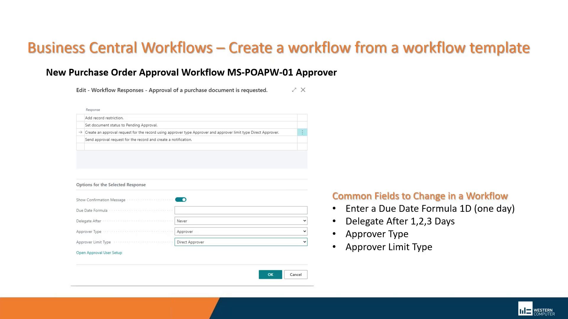Open the ellipsis more-options menu on the highlighted response
Screen dimensions: 568x319
(x=302, y=132)
